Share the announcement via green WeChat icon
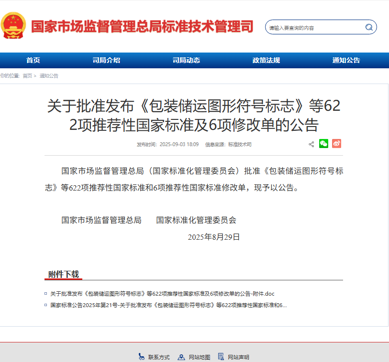 click(324, 144)
